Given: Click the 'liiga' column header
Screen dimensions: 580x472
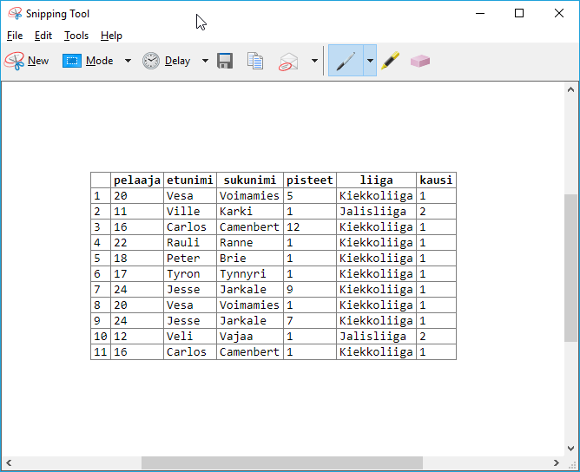Looking at the screenshot, I should [376, 180].
